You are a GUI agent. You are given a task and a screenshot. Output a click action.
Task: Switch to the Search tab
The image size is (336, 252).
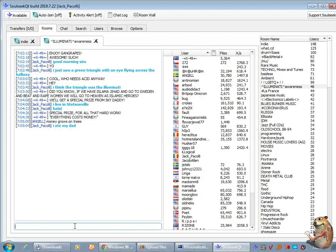(81, 29)
